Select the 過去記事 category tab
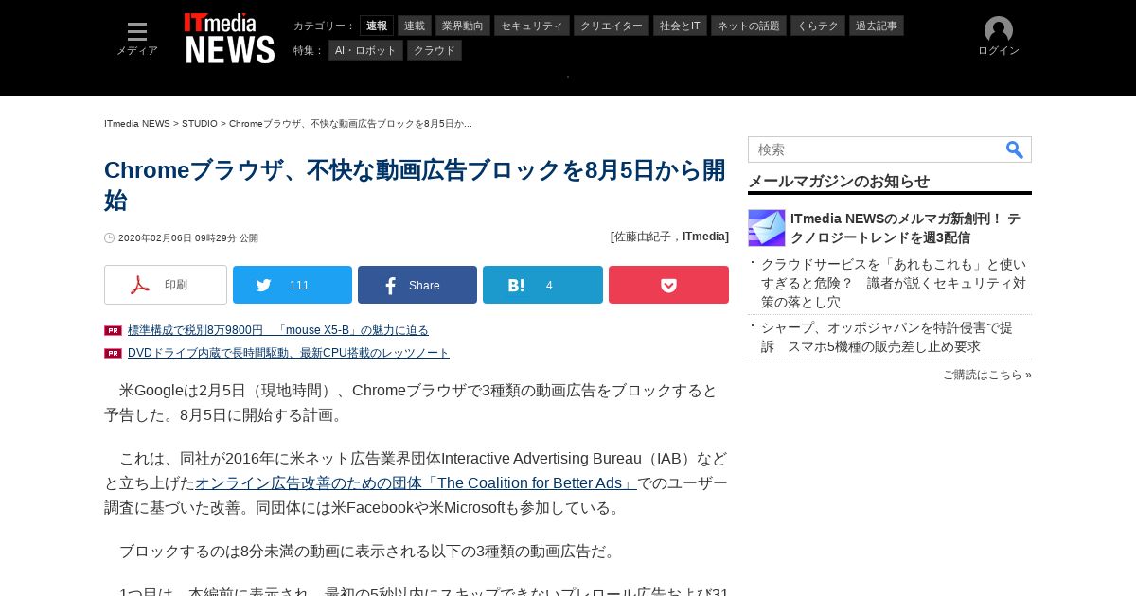This screenshot has height=596, width=1136. (877, 26)
